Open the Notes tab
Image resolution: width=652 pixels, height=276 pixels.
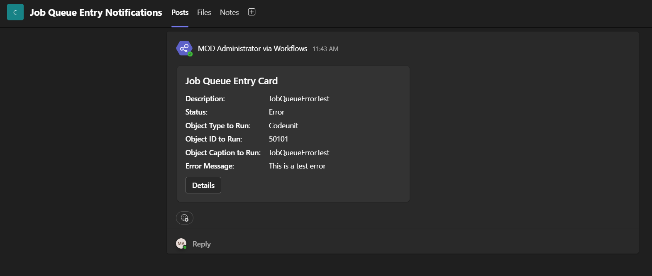229,12
